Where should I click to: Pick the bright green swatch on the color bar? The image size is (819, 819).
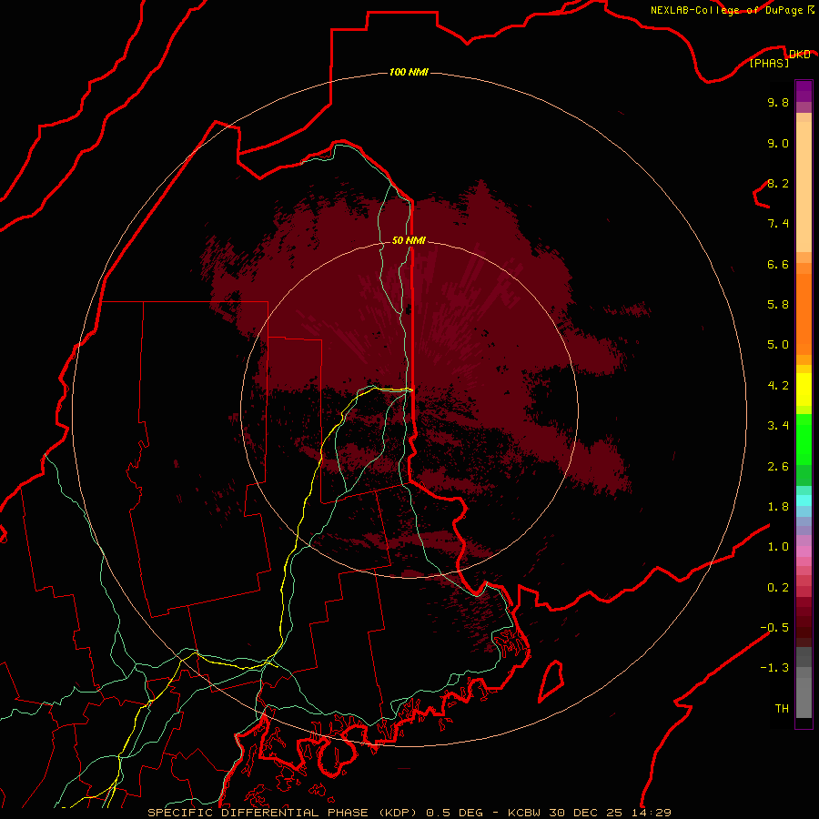click(804, 439)
